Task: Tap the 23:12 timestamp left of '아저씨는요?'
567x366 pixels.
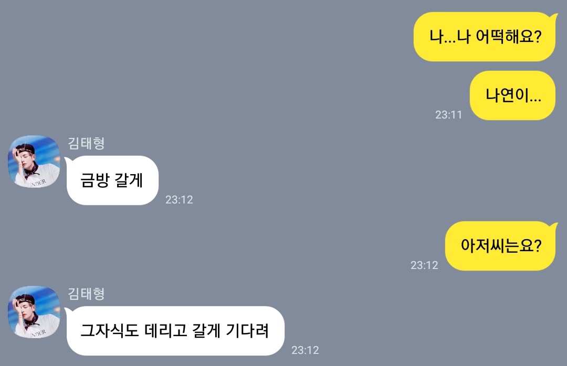Action: click(x=424, y=265)
